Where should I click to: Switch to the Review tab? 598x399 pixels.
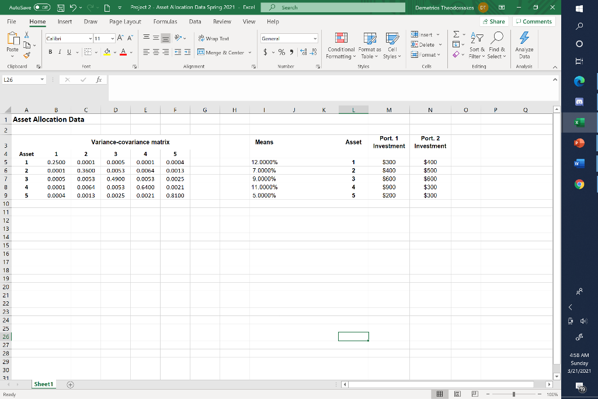coord(222,22)
